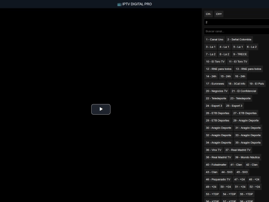Choose channel 45 - SX3
Viewport: 269px width, 202px height.
[x=242, y=173]
